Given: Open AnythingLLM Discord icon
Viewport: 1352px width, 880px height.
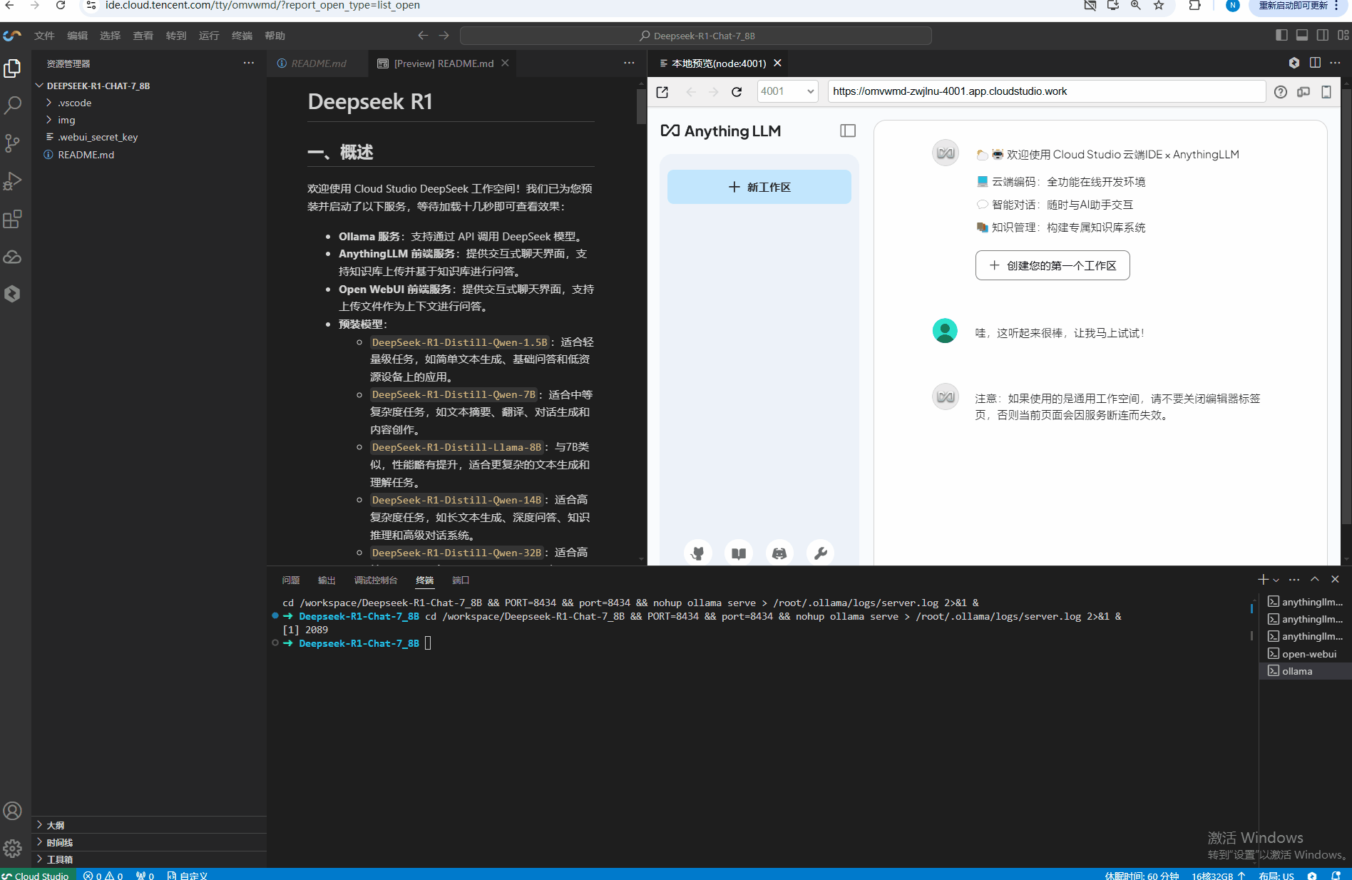Looking at the screenshot, I should [x=779, y=553].
